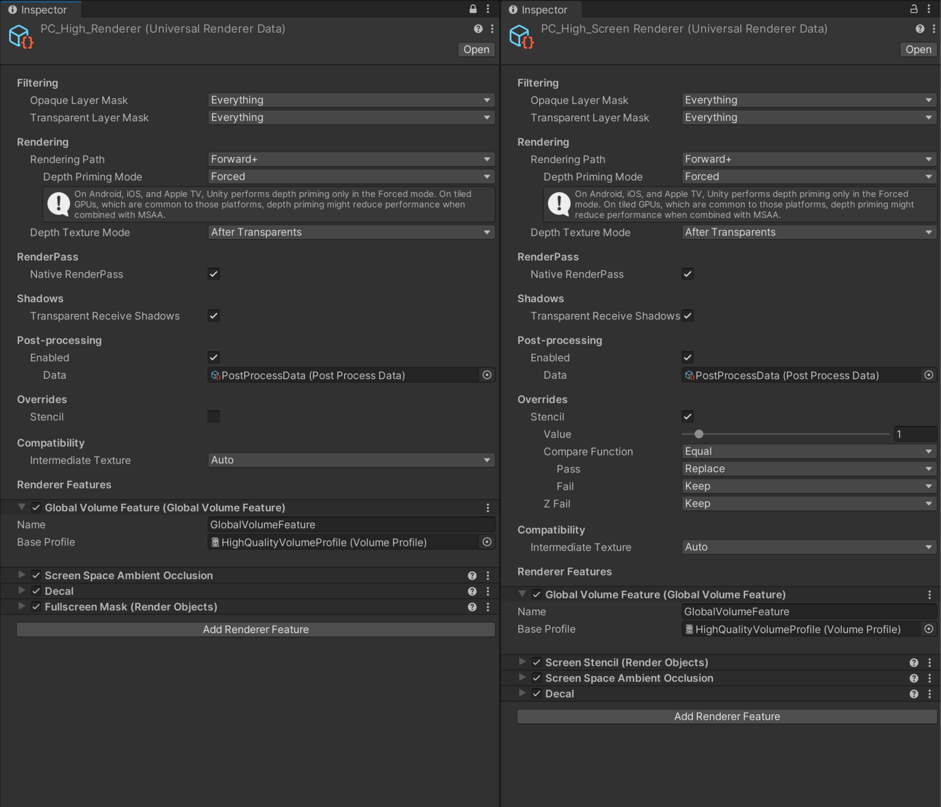Disable left Transparent Receive Shadows checkbox

click(x=214, y=316)
